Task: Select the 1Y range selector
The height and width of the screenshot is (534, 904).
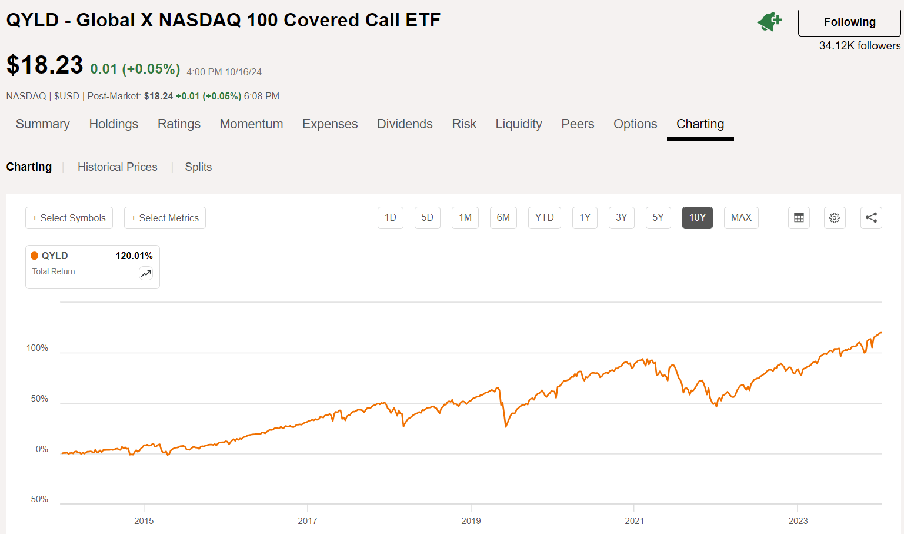Action: point(585,217)
